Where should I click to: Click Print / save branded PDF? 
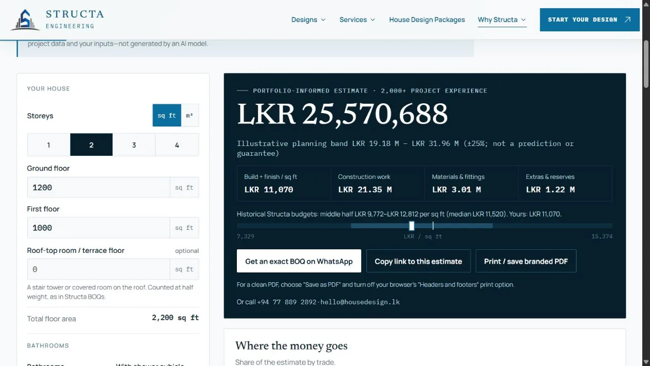(x=526, y=261)
